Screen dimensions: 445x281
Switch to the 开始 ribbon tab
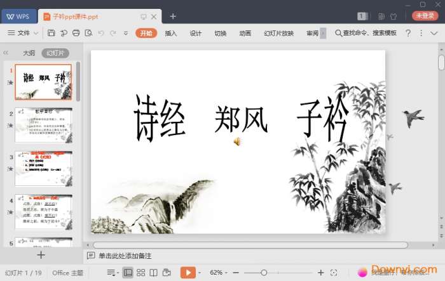click(146, 33)
